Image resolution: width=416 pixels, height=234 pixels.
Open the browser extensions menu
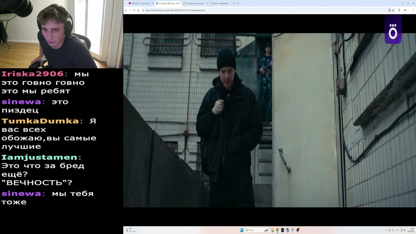click(399, 10)
